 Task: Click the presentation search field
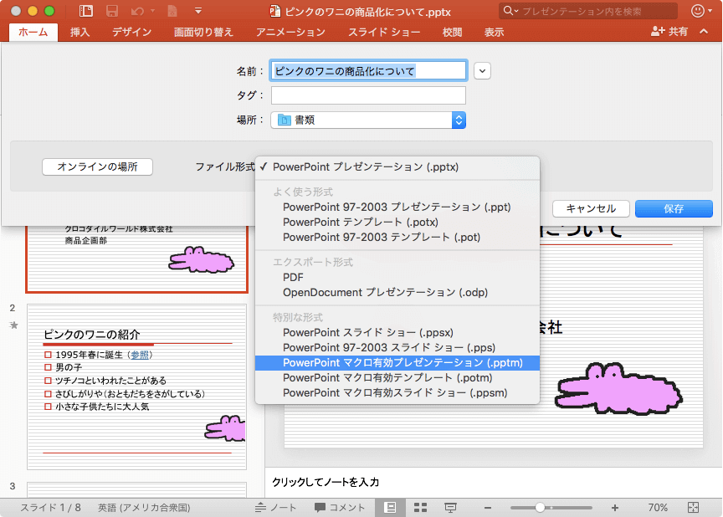[x=588, y=11]
